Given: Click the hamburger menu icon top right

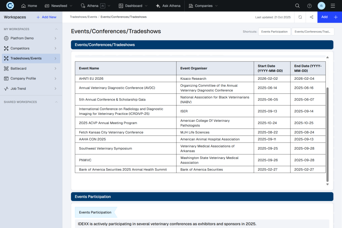Looking at the screenshot, I should [333, 5].
